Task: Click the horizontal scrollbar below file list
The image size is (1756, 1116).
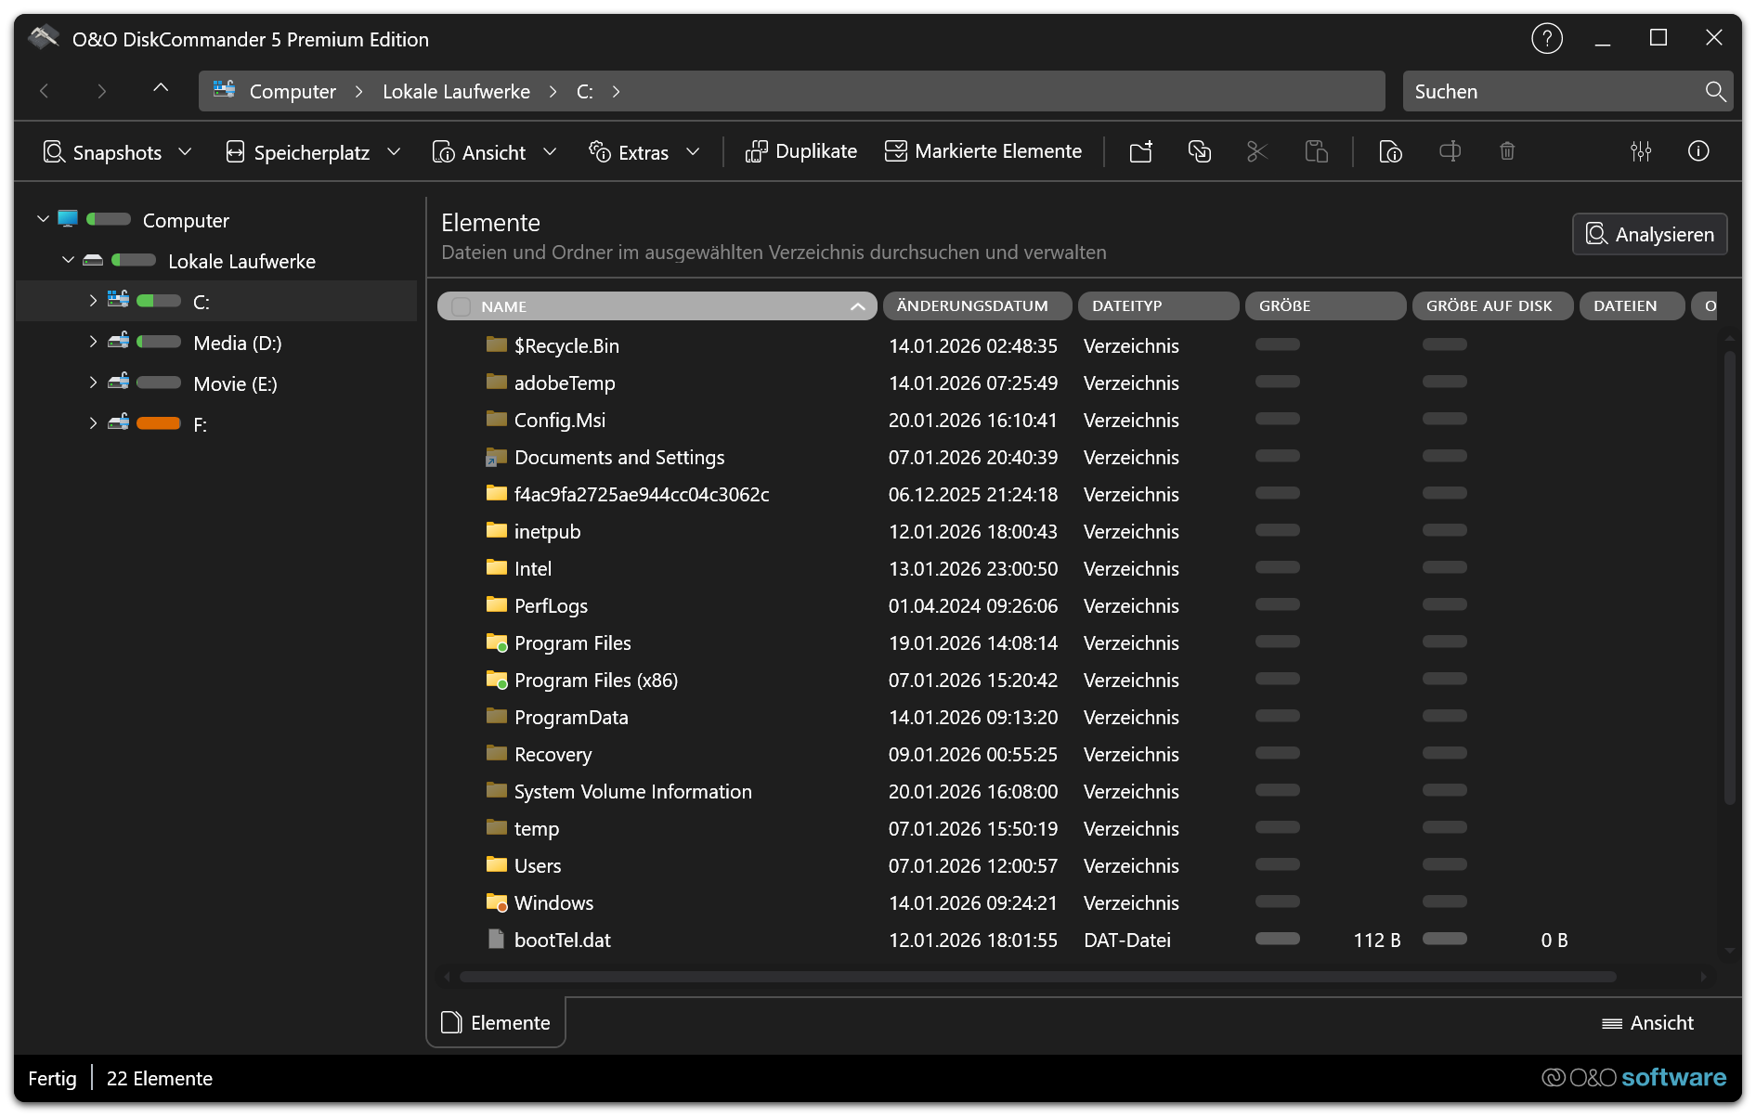Action: [x=1036, y=977]
